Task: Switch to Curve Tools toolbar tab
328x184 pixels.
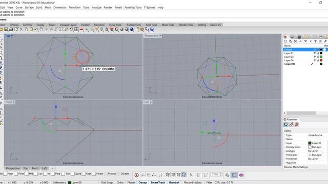Action: coord(115,25)
